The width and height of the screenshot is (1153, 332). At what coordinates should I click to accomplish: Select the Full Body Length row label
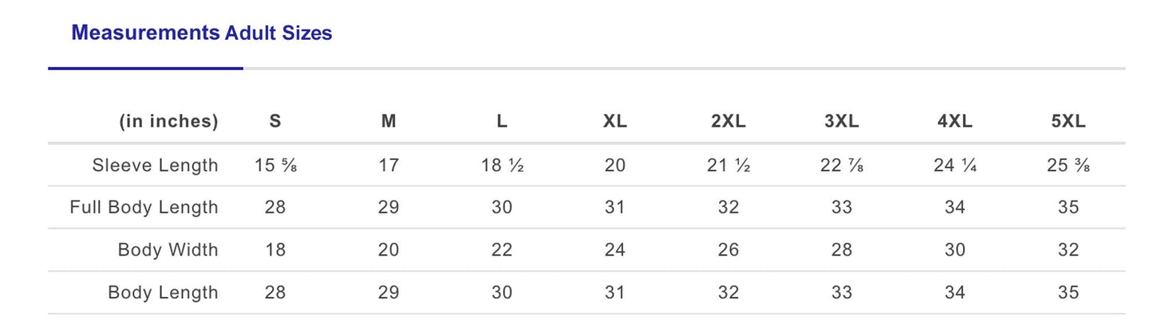144,208
